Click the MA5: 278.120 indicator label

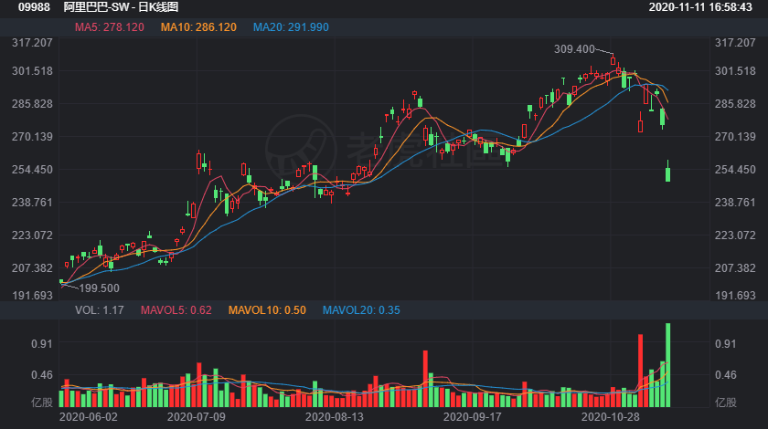point(109,27)
